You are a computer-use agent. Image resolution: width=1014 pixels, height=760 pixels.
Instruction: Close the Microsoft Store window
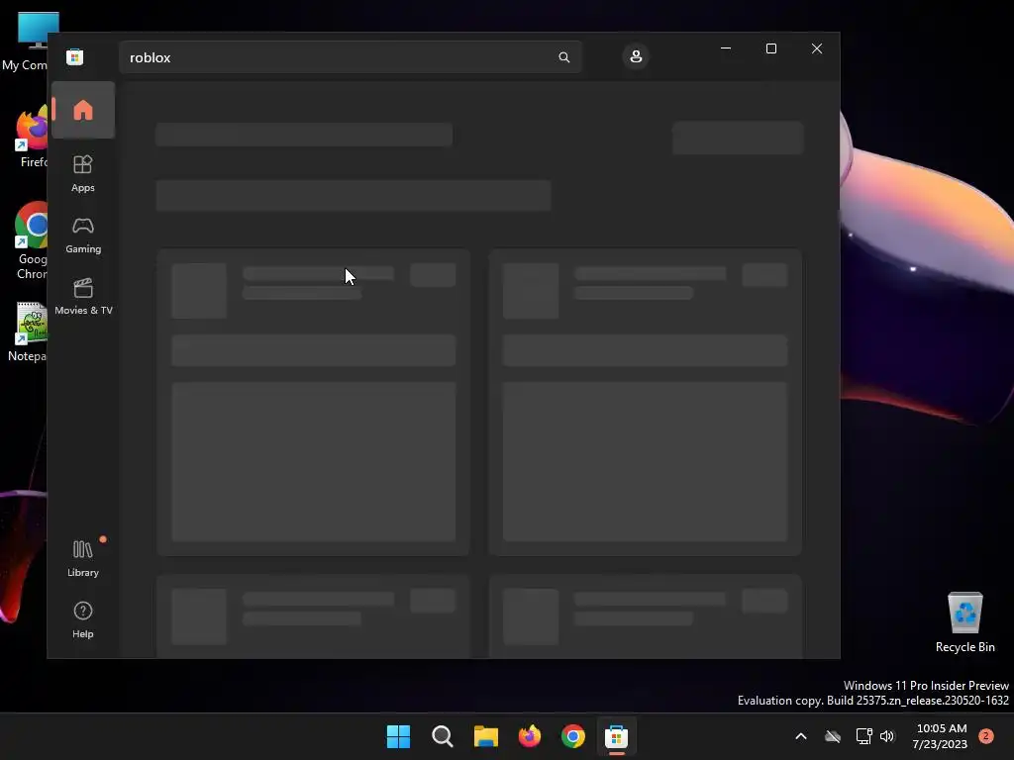(x=817, y=48)
